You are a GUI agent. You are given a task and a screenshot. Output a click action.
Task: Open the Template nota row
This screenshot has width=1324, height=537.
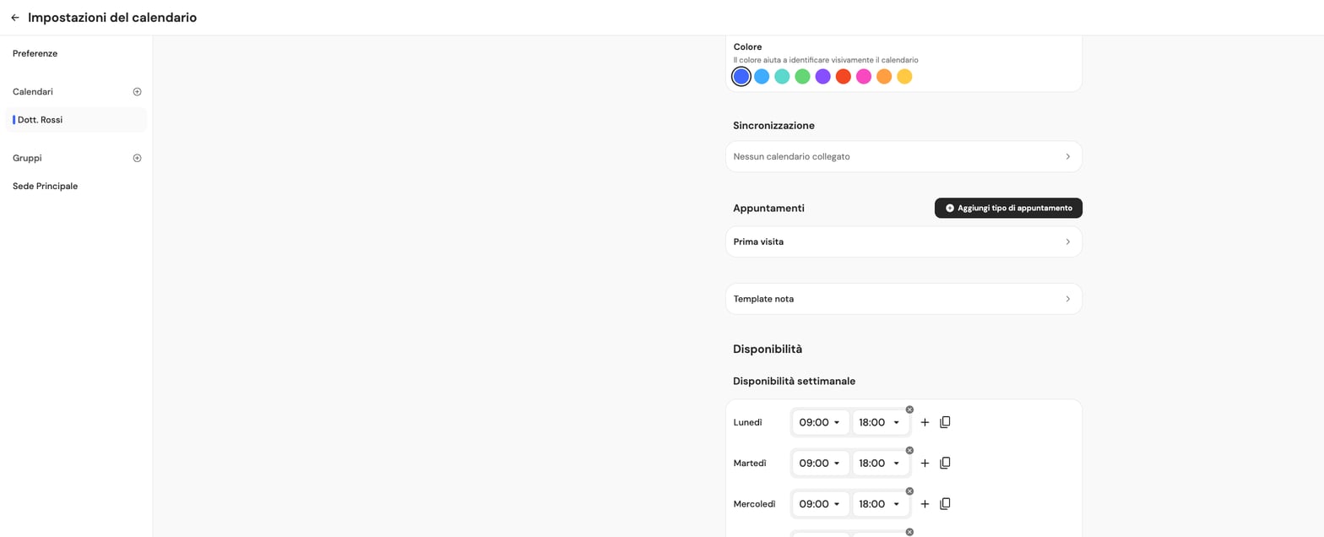[x=903, y=299]
